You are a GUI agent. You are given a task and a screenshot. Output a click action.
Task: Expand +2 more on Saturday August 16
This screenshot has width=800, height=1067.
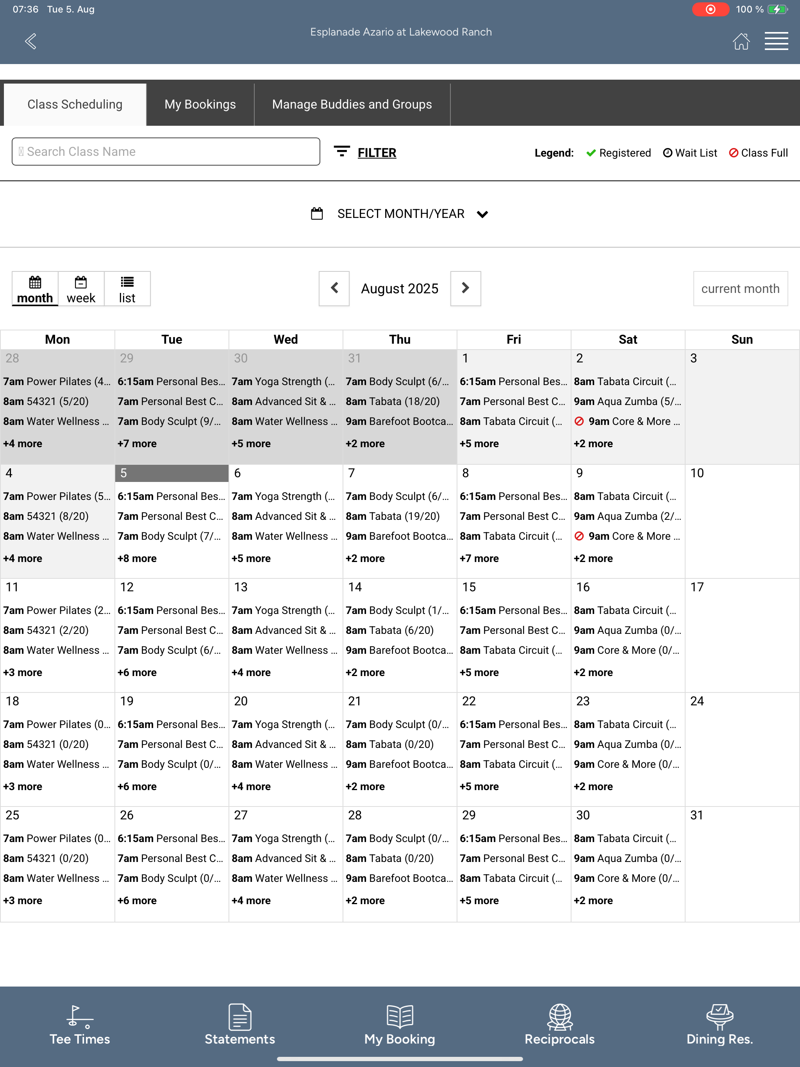pyautogui.click(x=593, y=672)
